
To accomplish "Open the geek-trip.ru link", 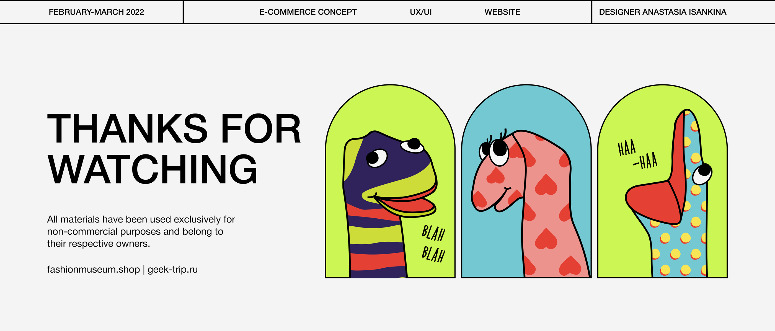I will 173,269.
